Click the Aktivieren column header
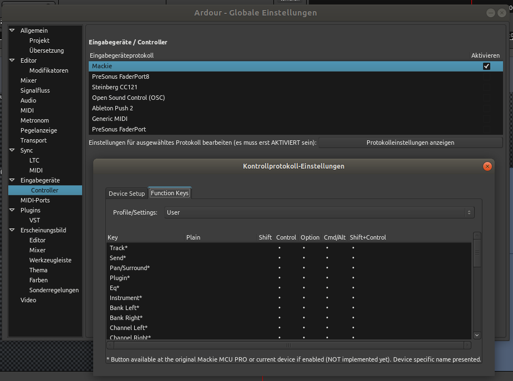 (485, 55)
